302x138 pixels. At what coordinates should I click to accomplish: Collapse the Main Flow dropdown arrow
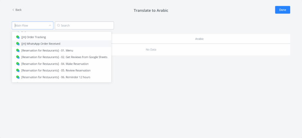pos(50,26)
